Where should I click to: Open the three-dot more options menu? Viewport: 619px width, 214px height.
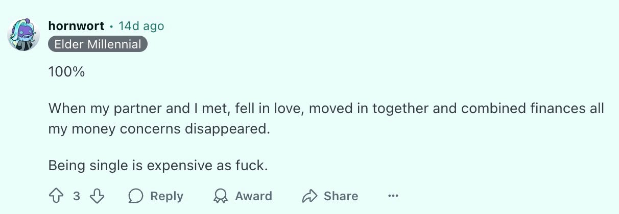point(393,196)
